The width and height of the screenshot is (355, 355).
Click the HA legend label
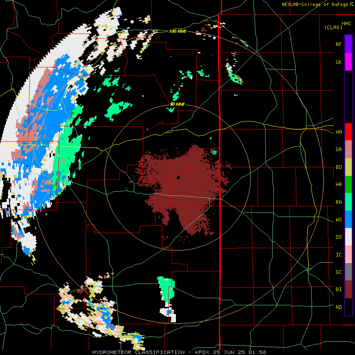point(338,132)
